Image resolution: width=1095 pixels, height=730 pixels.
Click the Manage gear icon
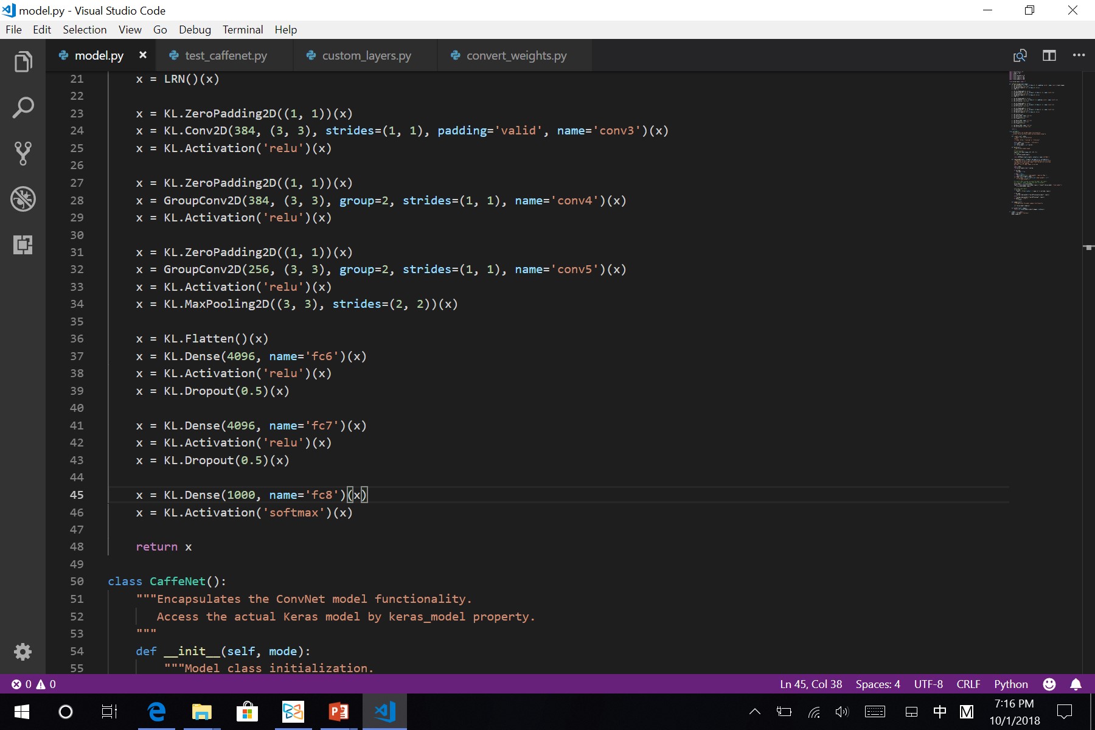[23, 652]
